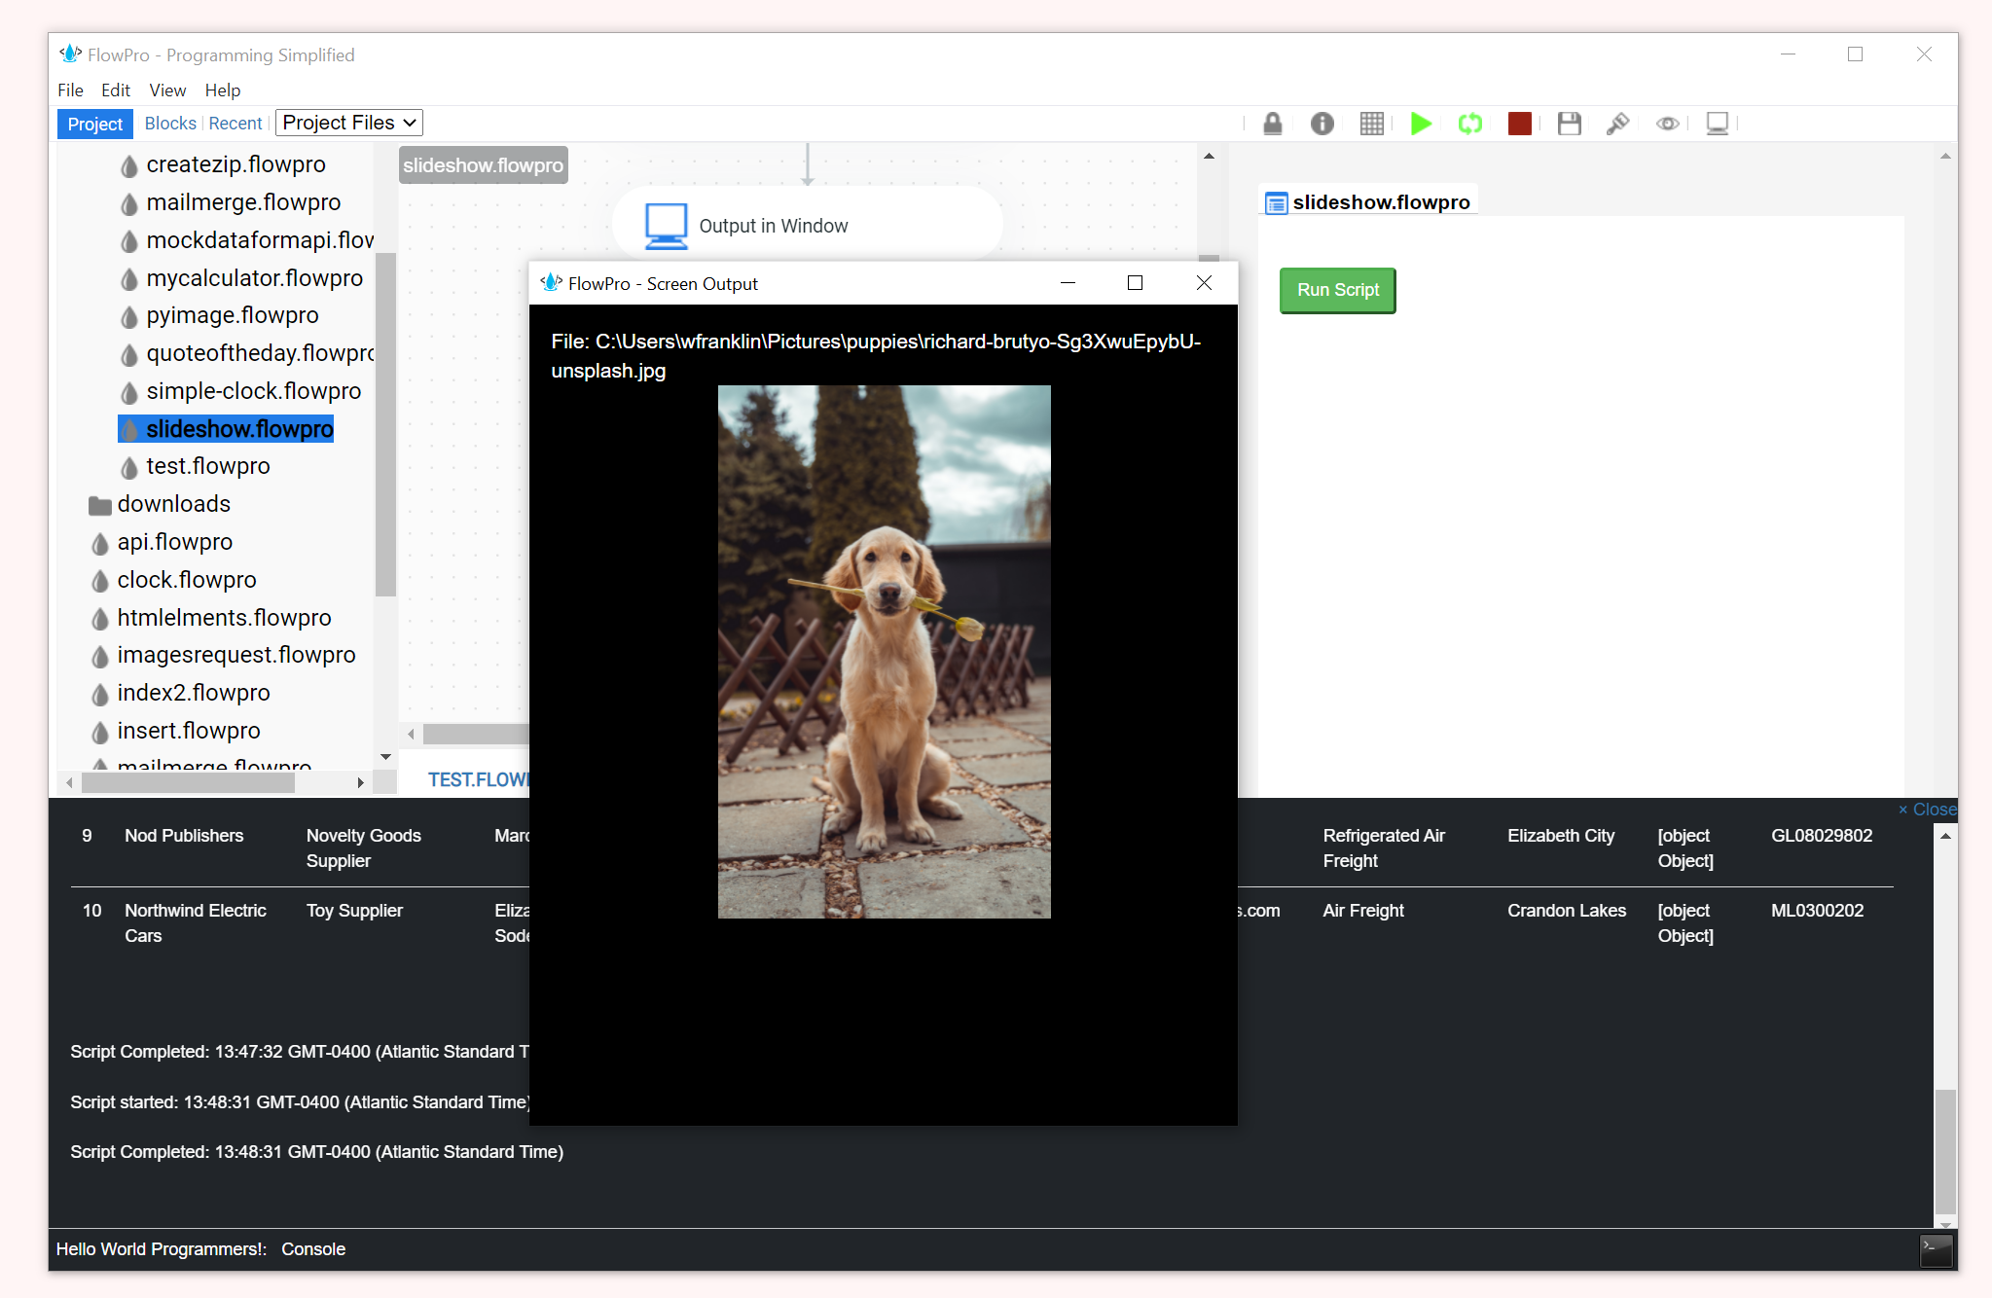Click the red Stop icon

(x=1519, y=124)
